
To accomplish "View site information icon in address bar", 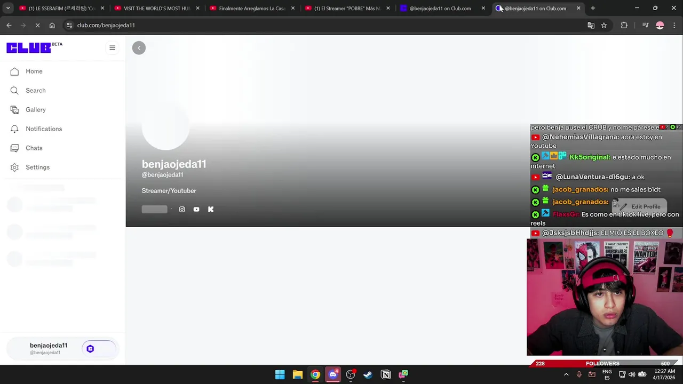I will coord(69,25).
